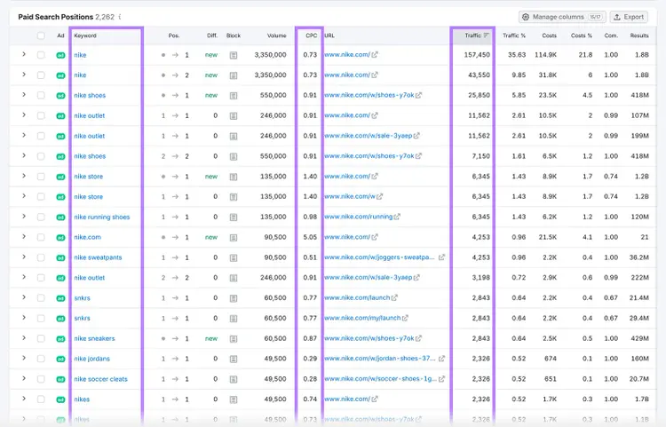Check the box for the nike soccer cleats row
Screen dimensions: 666x427
coord(41,379)
